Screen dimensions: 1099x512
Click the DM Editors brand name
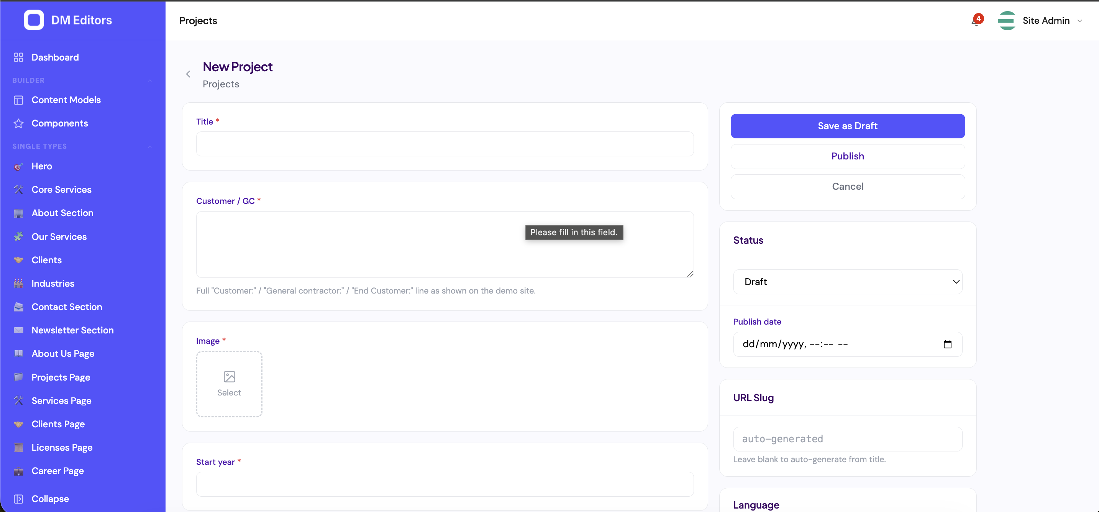click(82, 20)
